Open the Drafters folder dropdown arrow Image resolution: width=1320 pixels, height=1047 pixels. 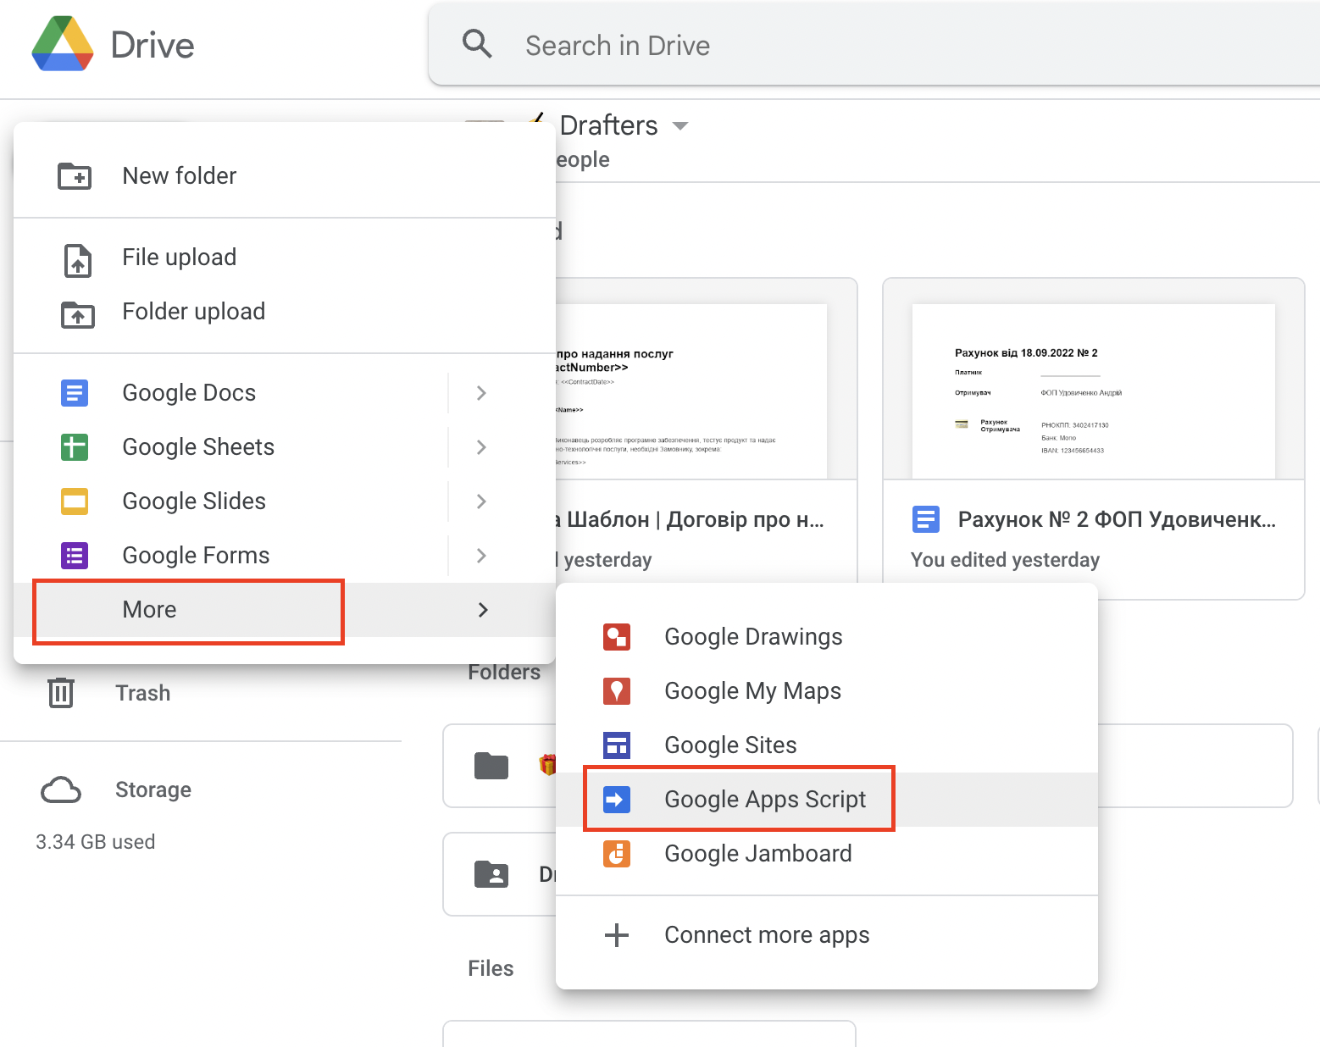coord(679,126)
